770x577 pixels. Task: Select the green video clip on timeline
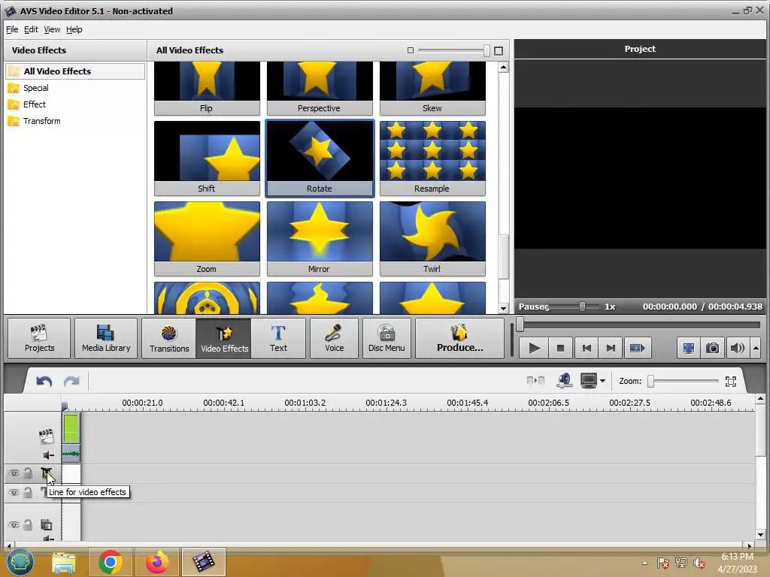click(71, 429)
